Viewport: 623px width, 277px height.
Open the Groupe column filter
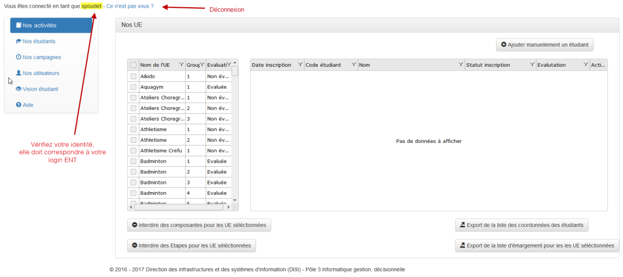(x=202, y=65)
